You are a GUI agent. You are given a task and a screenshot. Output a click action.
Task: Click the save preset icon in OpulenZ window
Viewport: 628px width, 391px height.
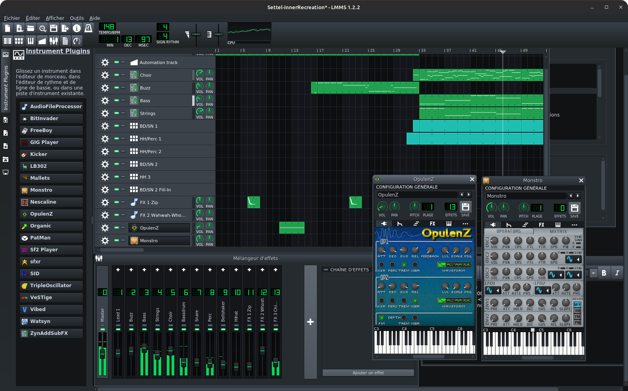point(465,207)
